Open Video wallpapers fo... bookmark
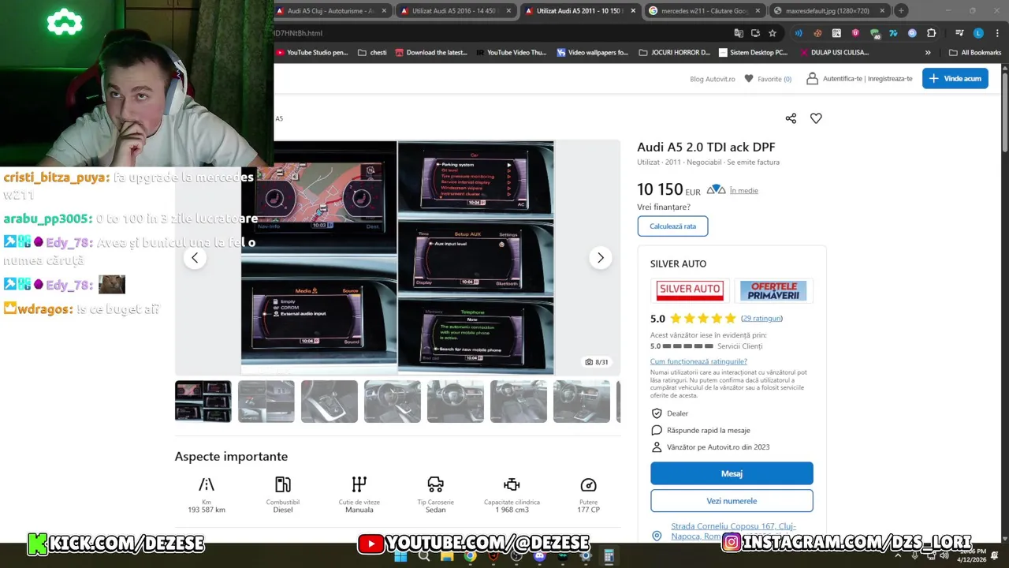Screen dimensions: 1009x568 593,53
